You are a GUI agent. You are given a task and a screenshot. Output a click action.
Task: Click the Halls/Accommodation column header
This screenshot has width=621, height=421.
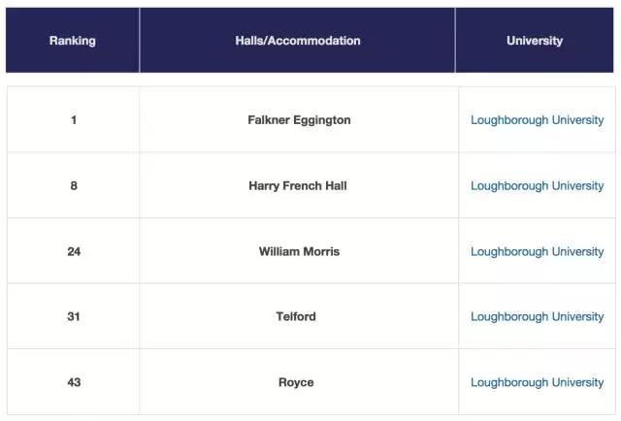pos(298,41)
